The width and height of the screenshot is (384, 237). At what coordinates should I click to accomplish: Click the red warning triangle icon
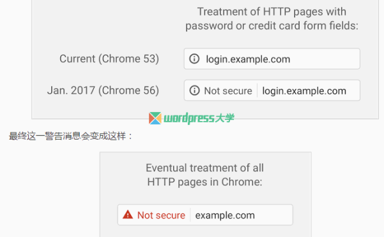point(128,215)
